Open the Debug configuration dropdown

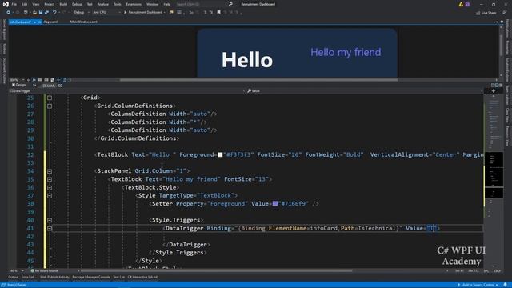pos(81,13)
